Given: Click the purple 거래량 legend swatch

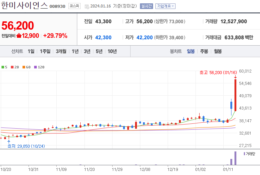Looking at the screenshot, I should point(244,154).
